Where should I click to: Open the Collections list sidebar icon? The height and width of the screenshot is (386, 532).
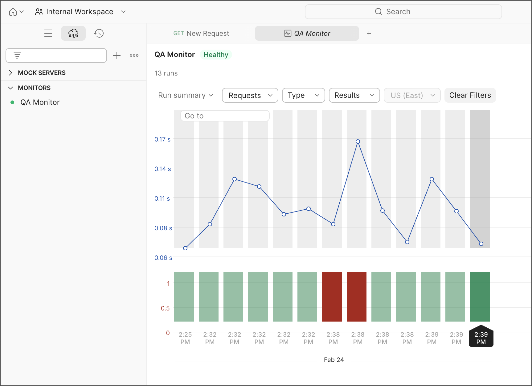click(48, 33)
